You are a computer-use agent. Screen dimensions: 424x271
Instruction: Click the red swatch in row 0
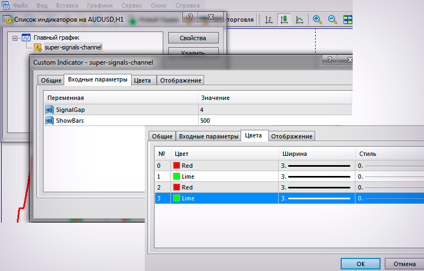coord(176,166)
